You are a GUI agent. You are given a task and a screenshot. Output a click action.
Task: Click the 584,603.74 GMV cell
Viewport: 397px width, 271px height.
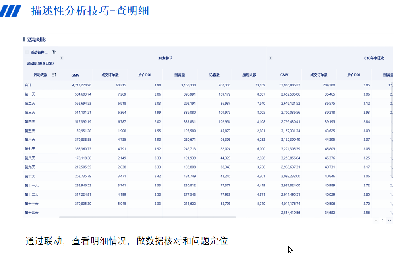pos(83,94)
